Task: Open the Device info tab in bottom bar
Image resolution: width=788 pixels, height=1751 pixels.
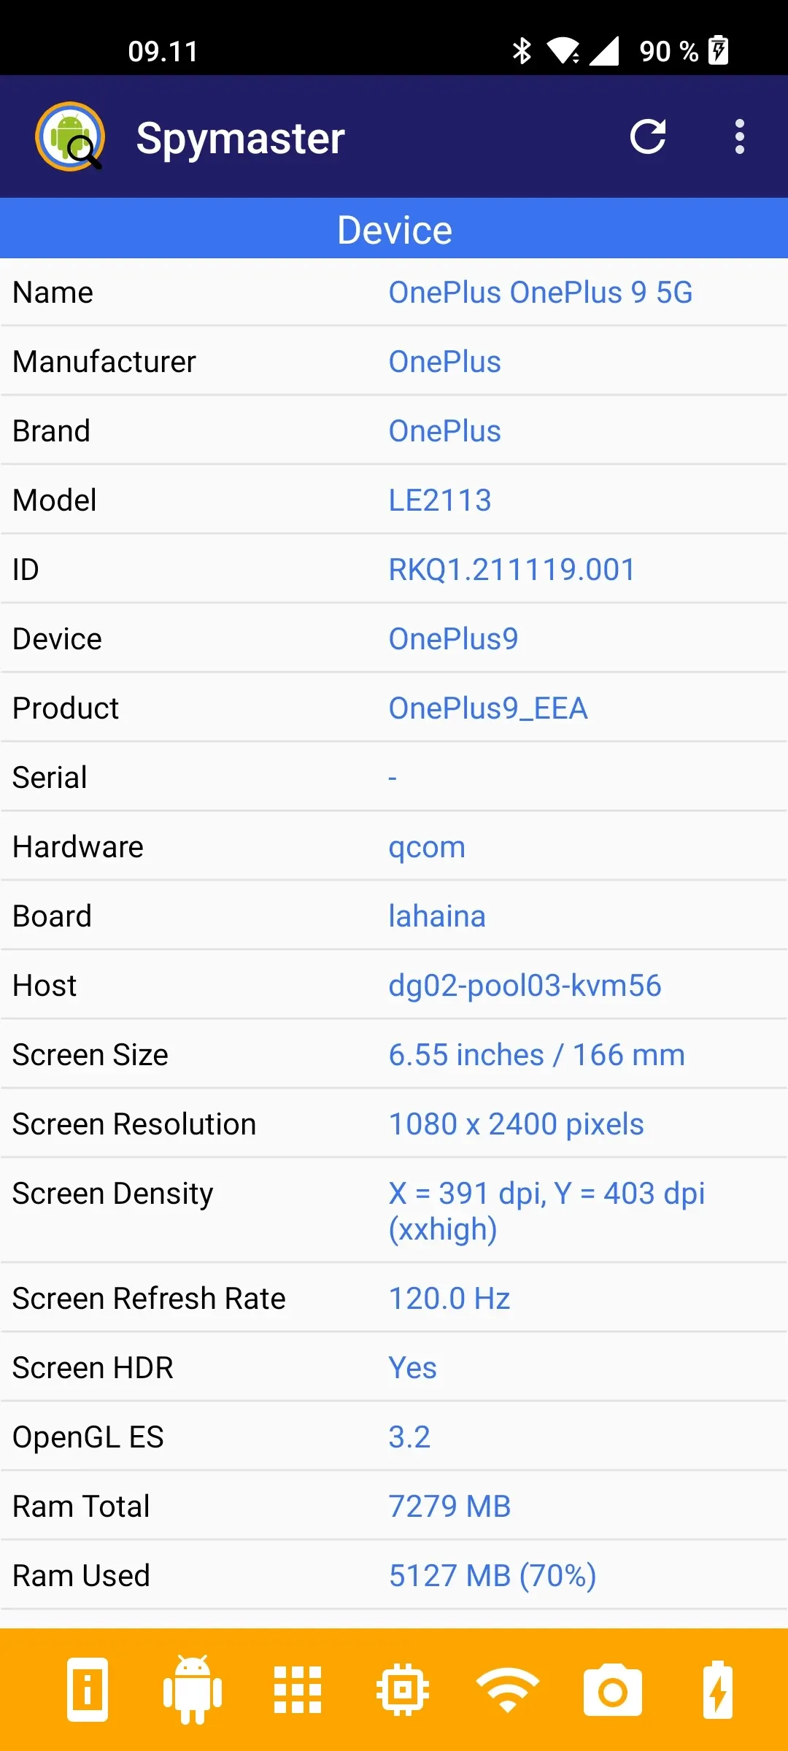Action: pos(88,1690)
